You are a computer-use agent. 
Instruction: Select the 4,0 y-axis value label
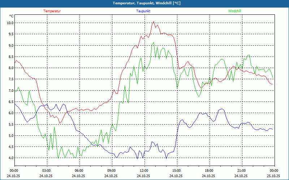pyautogui.click(x=10, y=158)
